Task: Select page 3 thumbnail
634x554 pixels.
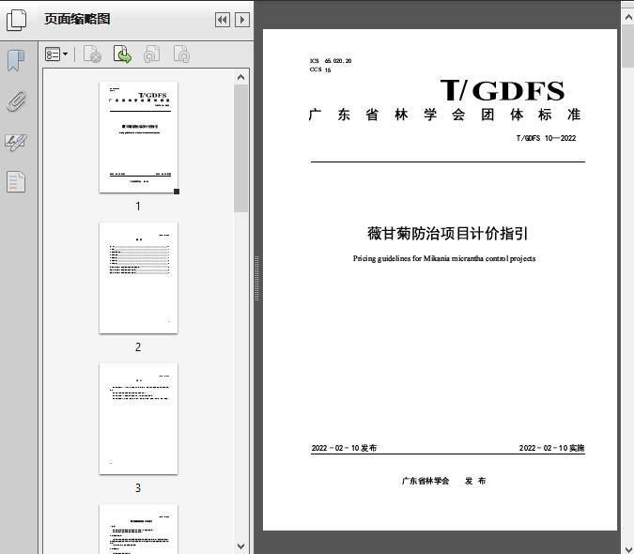Action: (138, 419)
